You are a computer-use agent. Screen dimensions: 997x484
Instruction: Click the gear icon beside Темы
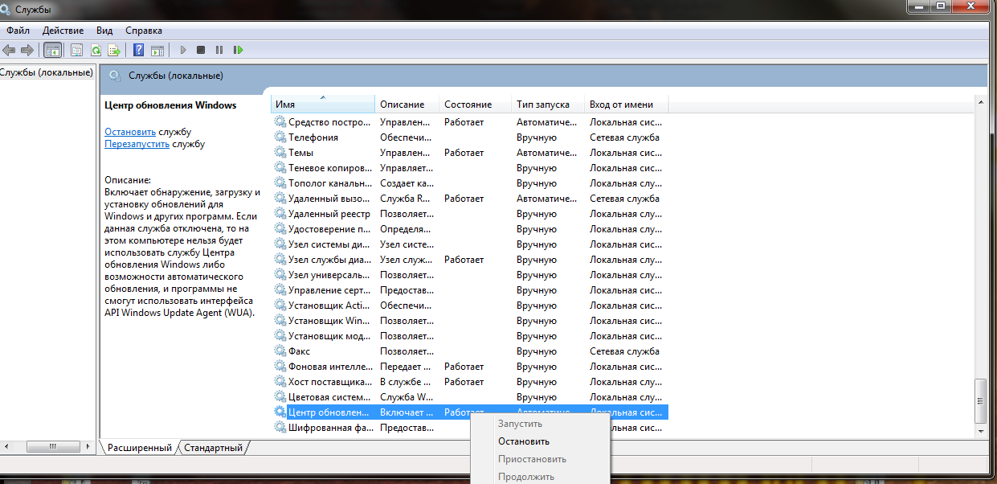tap(280, 153)
